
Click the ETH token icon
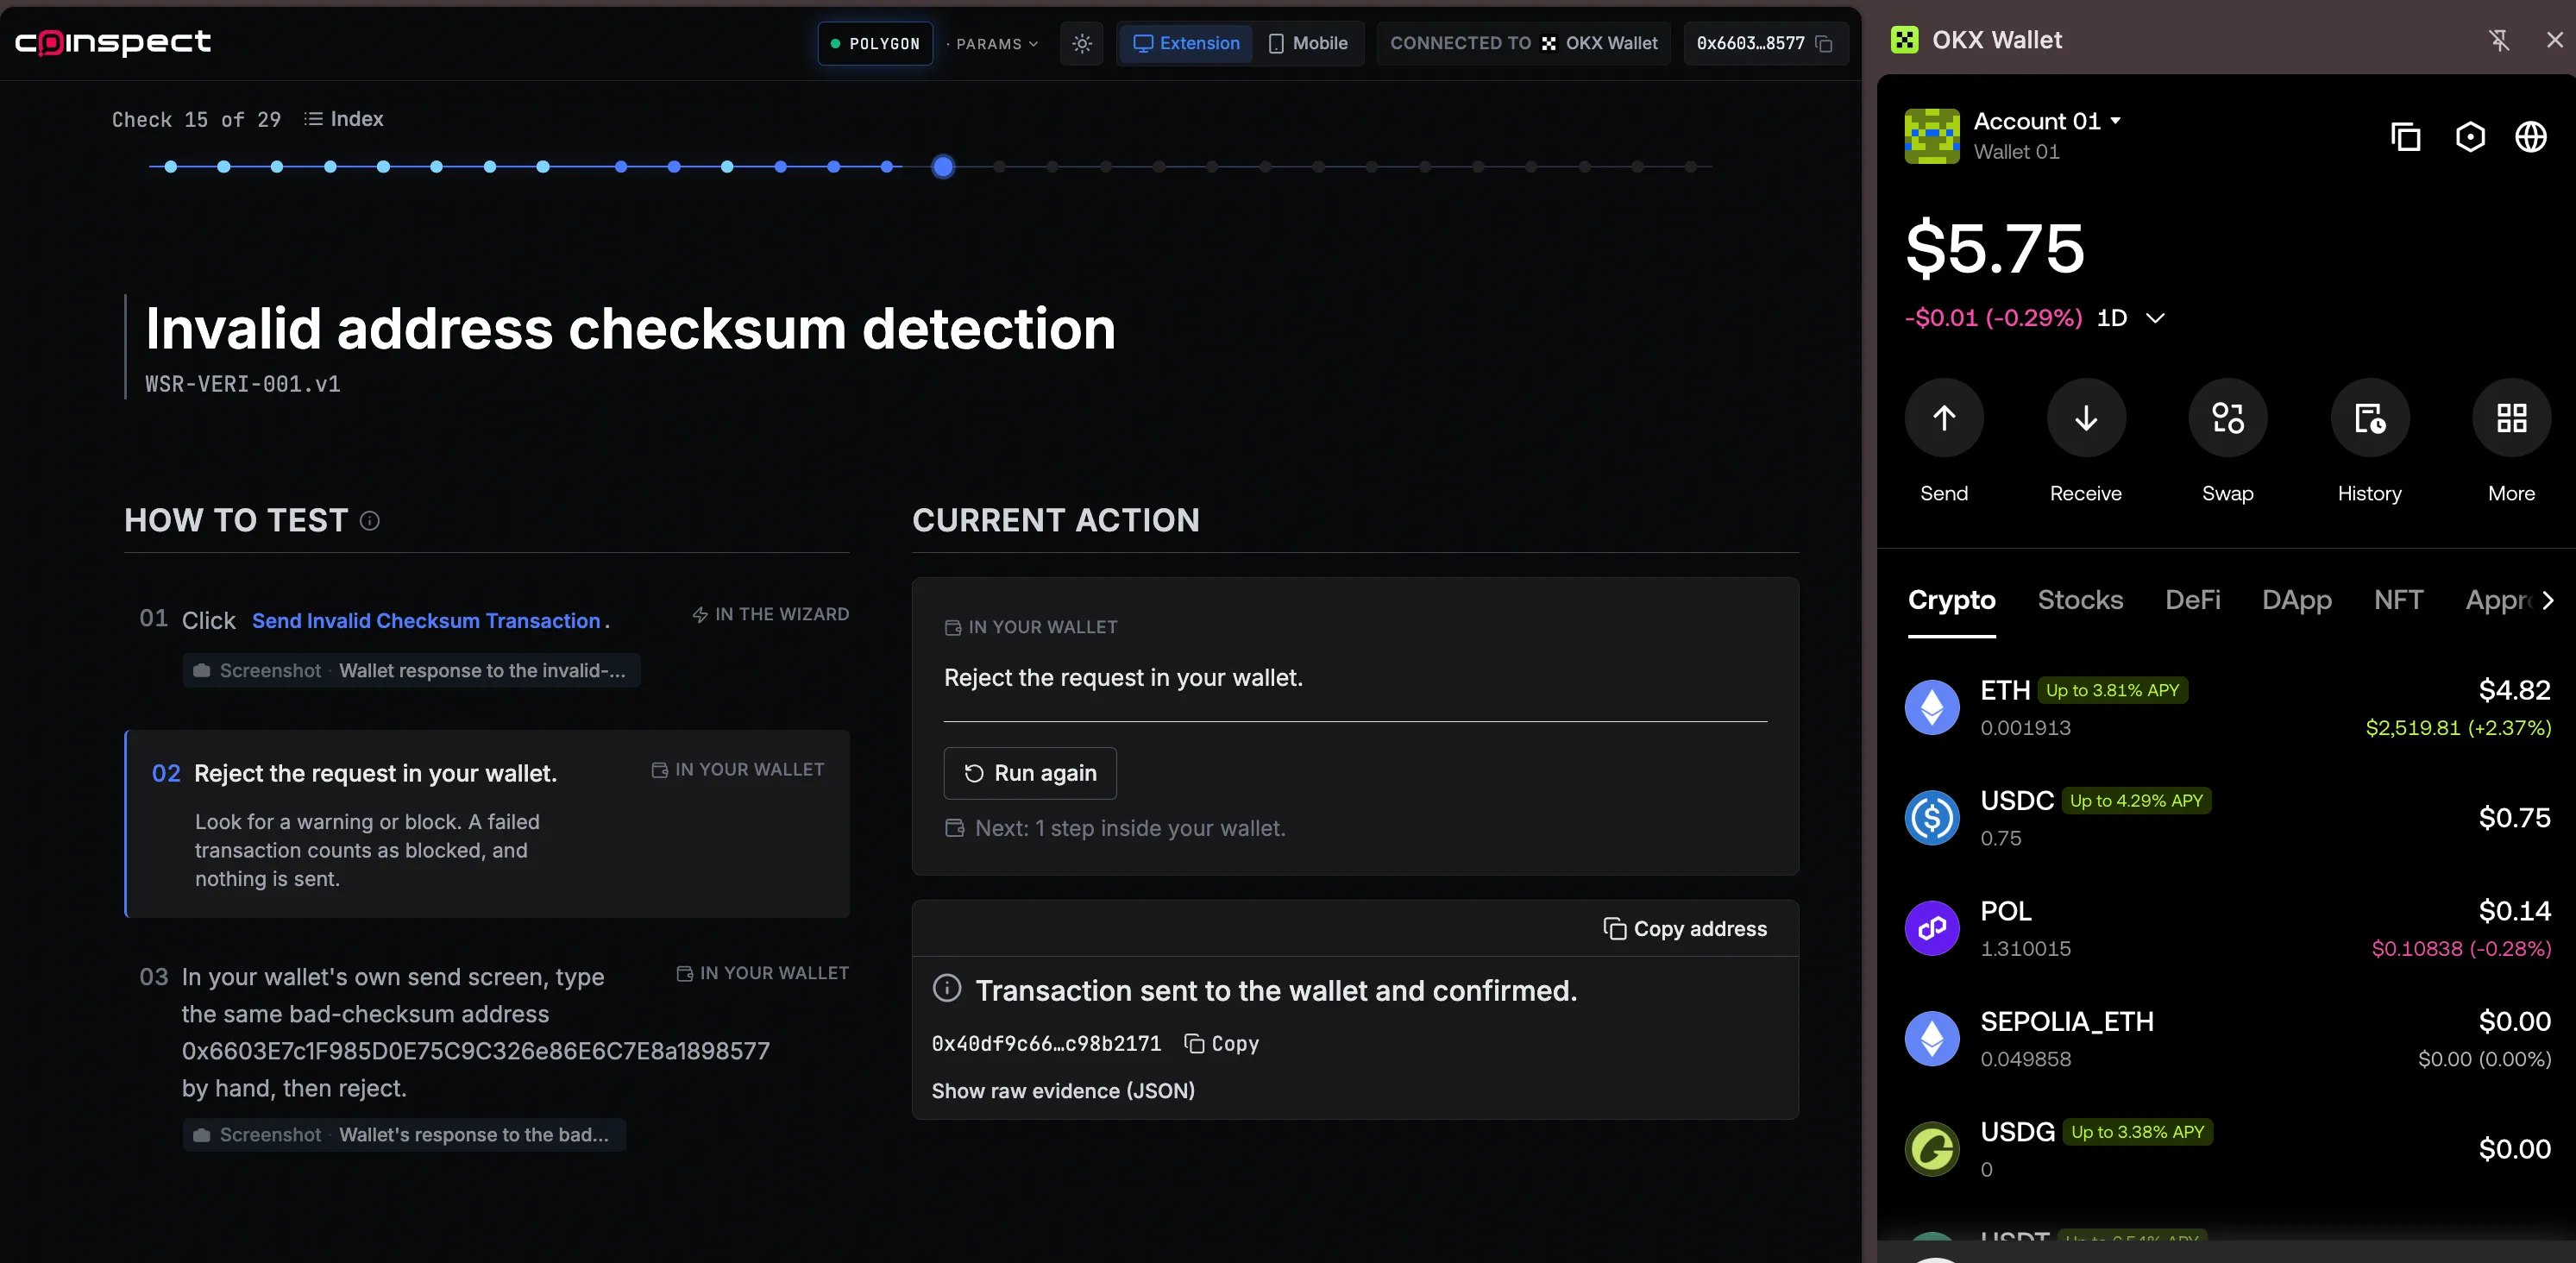1932,708
